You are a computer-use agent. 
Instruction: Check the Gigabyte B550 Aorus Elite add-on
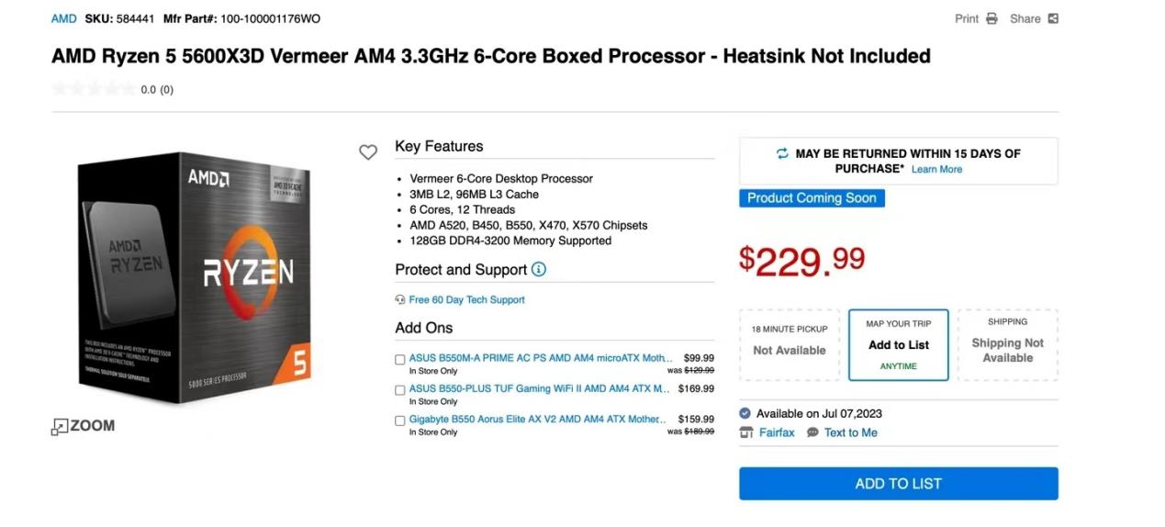coord(400,420)
